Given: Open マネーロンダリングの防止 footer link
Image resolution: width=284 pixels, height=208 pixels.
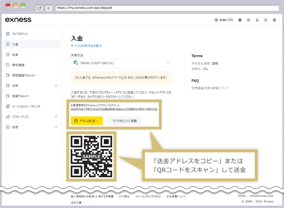Looking at the screenshot, I should [148, 196].
